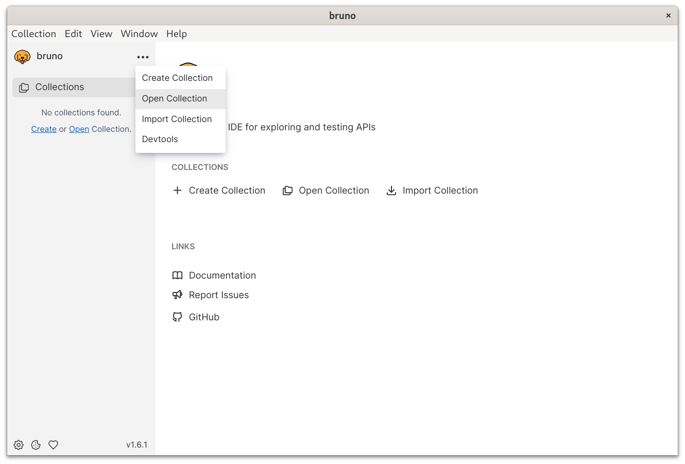Click the plus icon beside Create Collection

177,191
